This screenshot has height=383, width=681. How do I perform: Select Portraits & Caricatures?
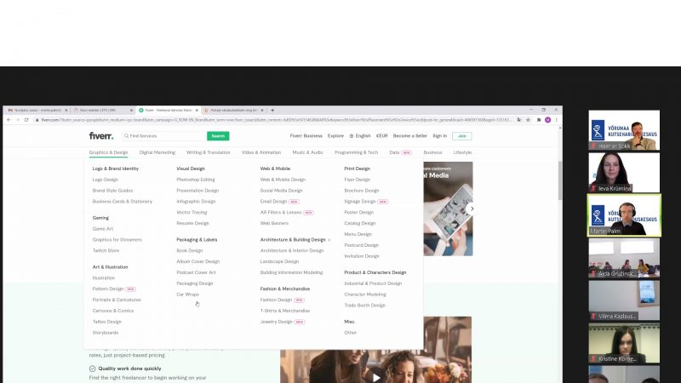[117, 300]
